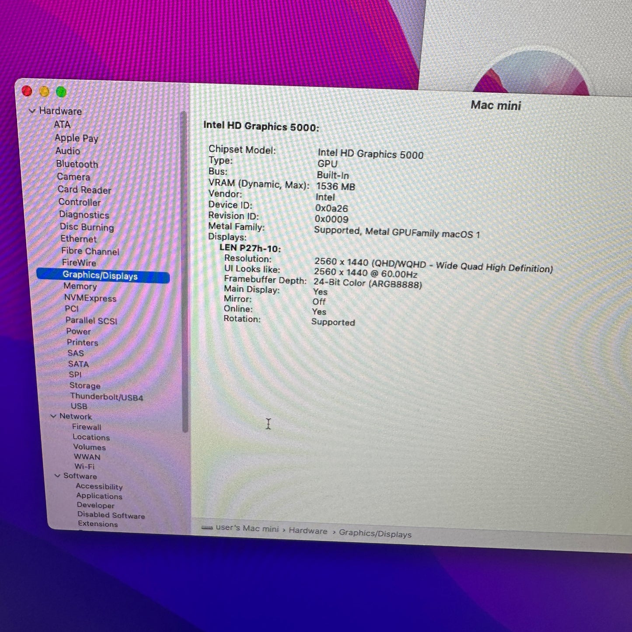Select the VRAM value 1536 MB
The height and width of the screenshot is (632, 632).
pos(335,186)
